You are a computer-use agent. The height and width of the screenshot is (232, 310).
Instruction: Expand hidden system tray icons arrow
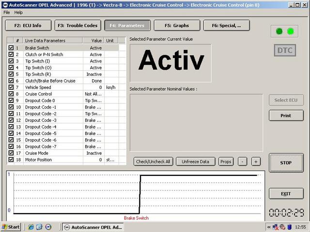point(269,227)
